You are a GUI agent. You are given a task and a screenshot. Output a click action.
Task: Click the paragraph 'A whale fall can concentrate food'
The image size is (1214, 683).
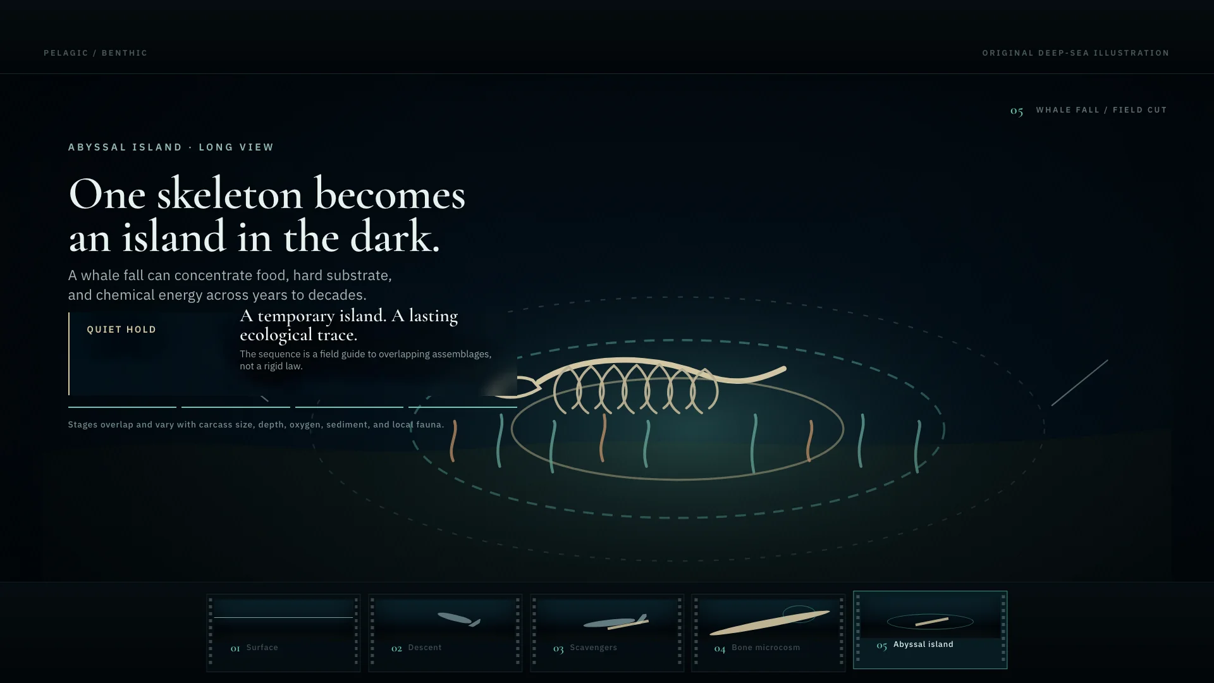(230, 285)
